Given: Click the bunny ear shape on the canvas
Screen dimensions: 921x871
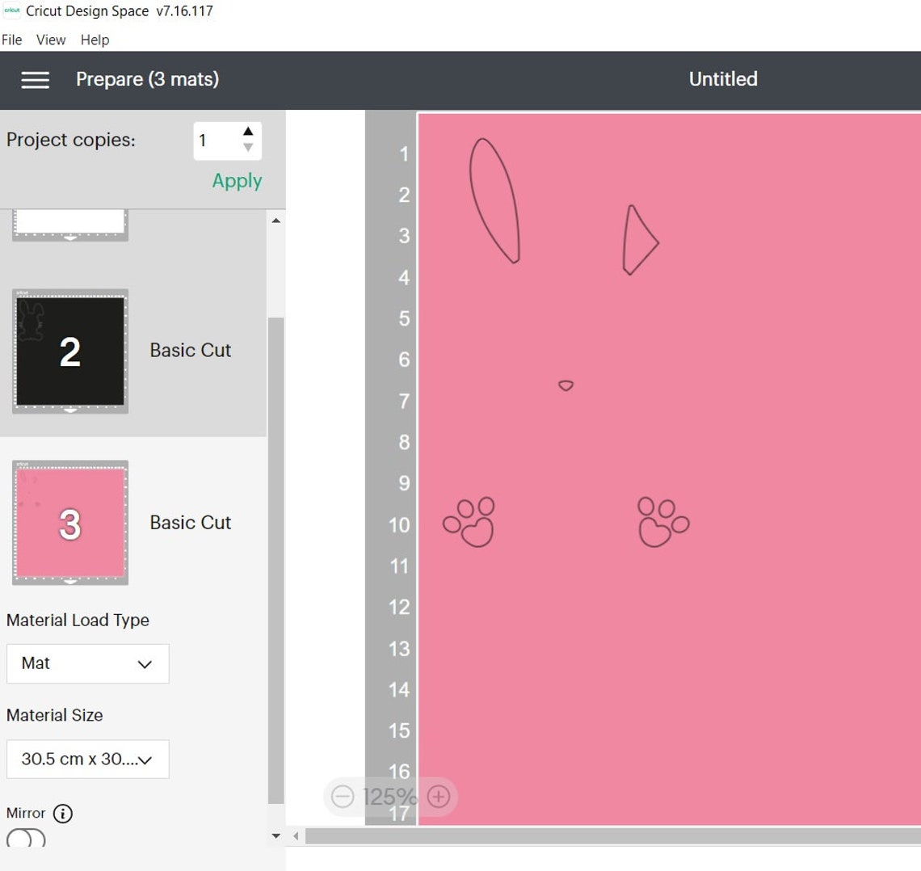Looking at the screenshot, I should 494,200.
